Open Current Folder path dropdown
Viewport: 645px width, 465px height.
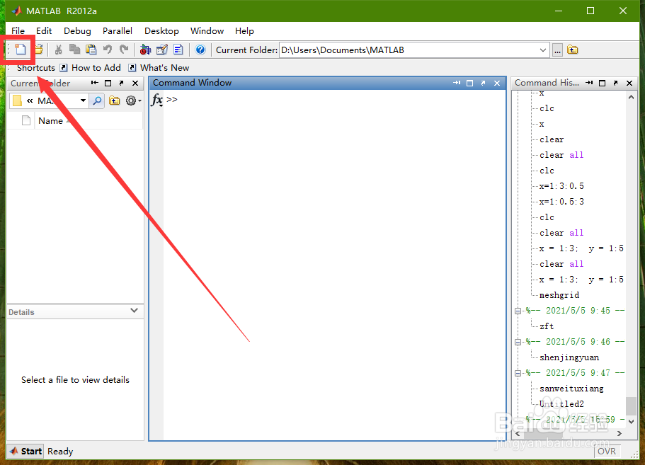coord(543,50)
